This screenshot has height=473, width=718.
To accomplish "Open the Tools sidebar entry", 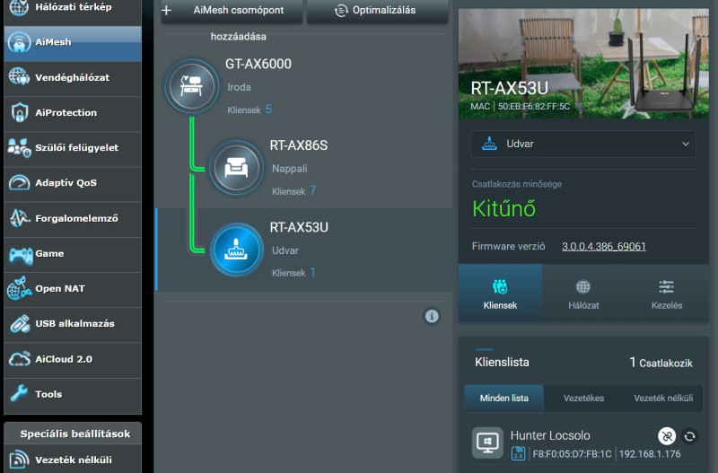I will tap(73, 395).
